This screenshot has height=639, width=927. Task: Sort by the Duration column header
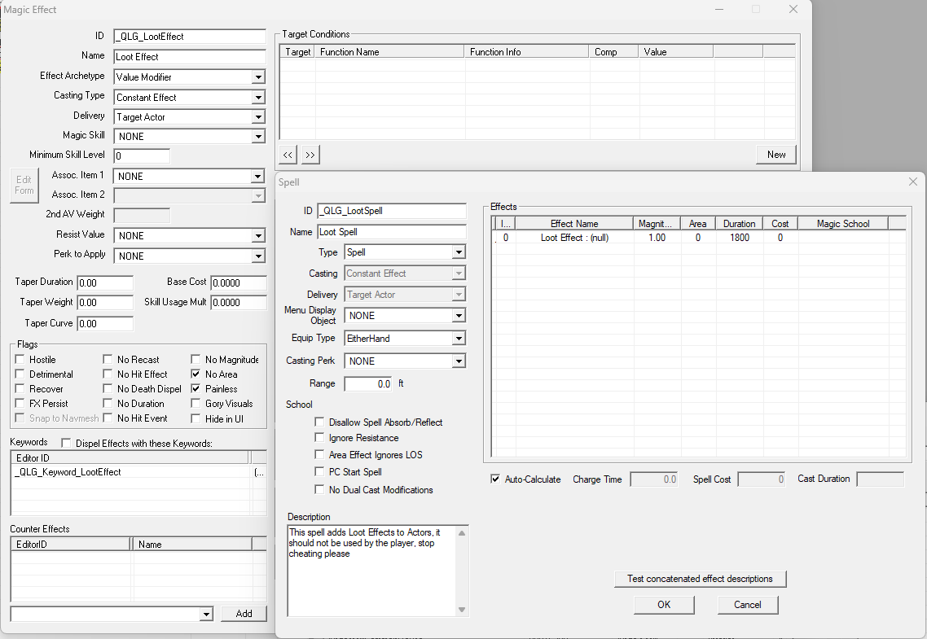point(739,224)
